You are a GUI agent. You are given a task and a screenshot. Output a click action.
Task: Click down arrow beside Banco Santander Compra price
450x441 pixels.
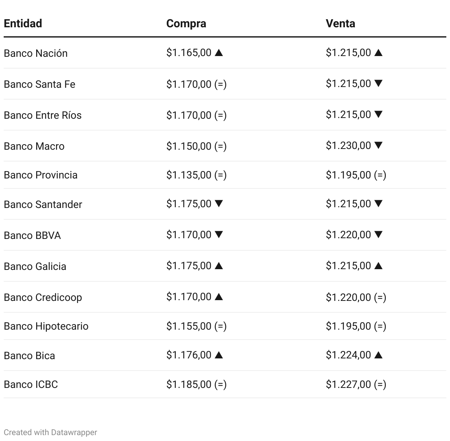[219, 204]
